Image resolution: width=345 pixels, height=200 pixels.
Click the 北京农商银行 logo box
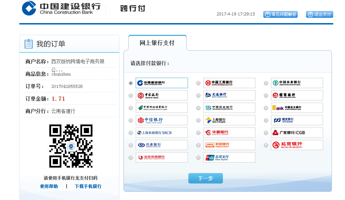point(162,158)
